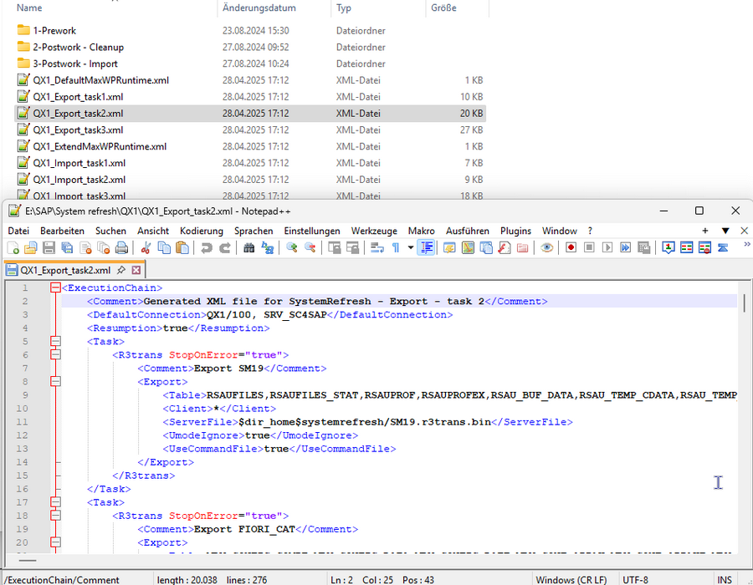Close the QX1_Export_task2.xml tab

click(136, 271)
